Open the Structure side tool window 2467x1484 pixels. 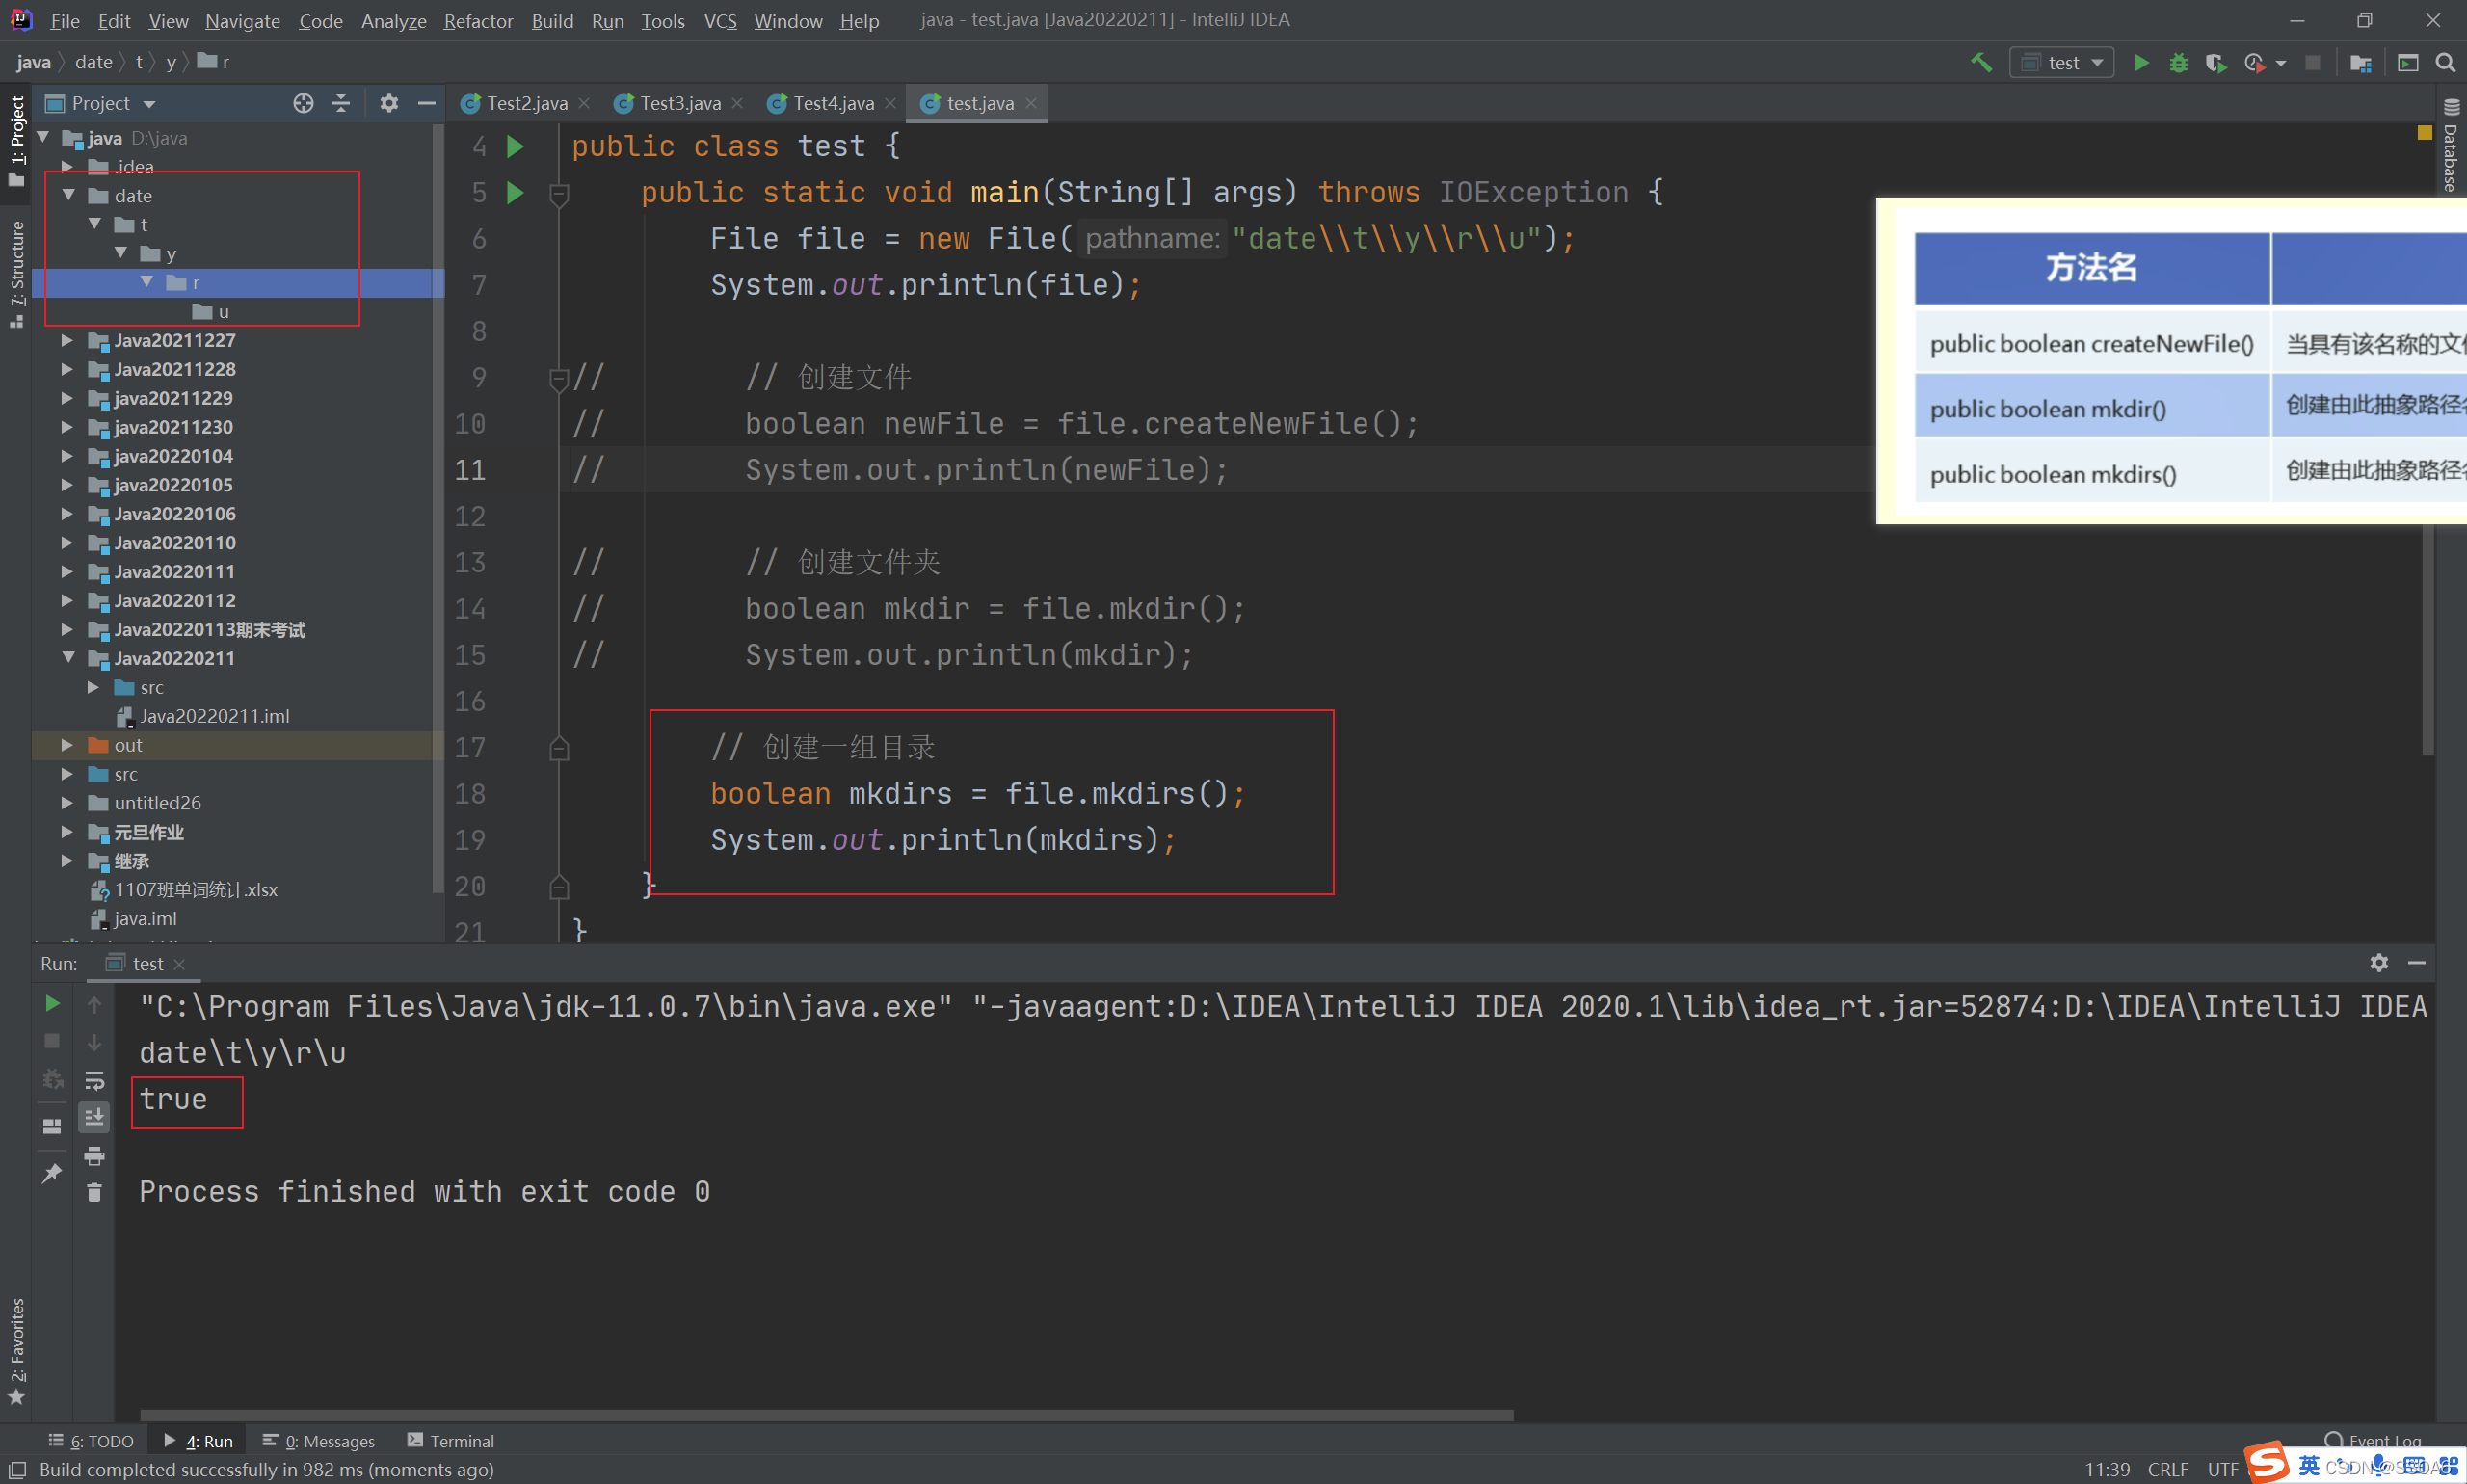[x=16, y=273]
